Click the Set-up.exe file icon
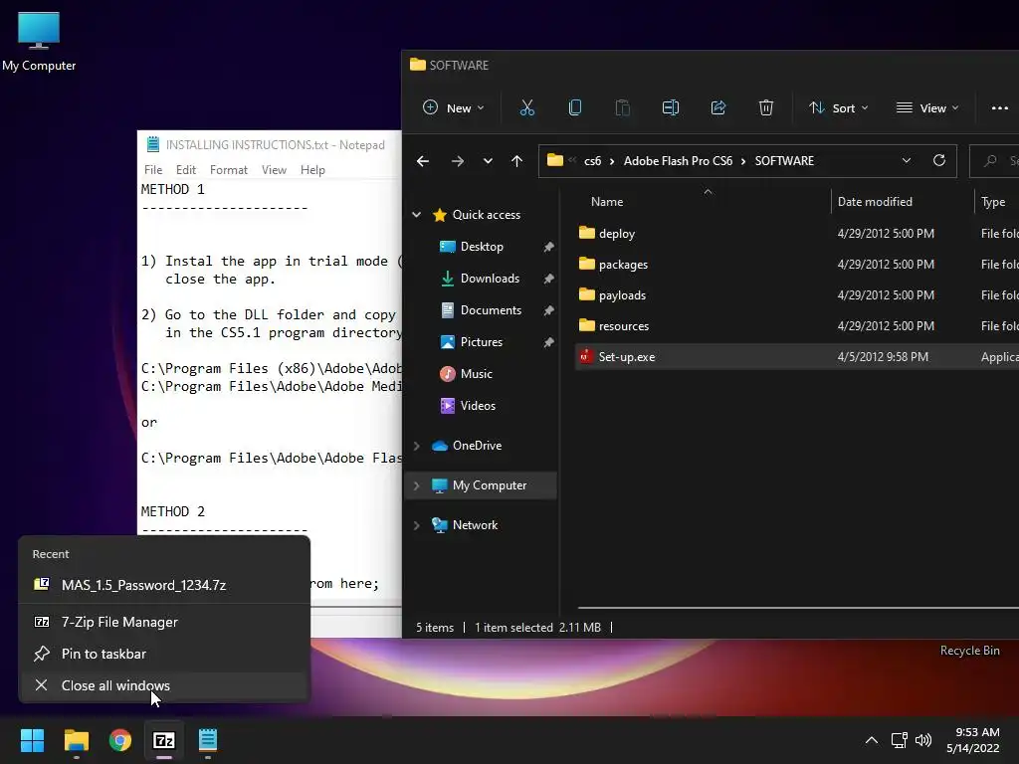 [586, 356]
